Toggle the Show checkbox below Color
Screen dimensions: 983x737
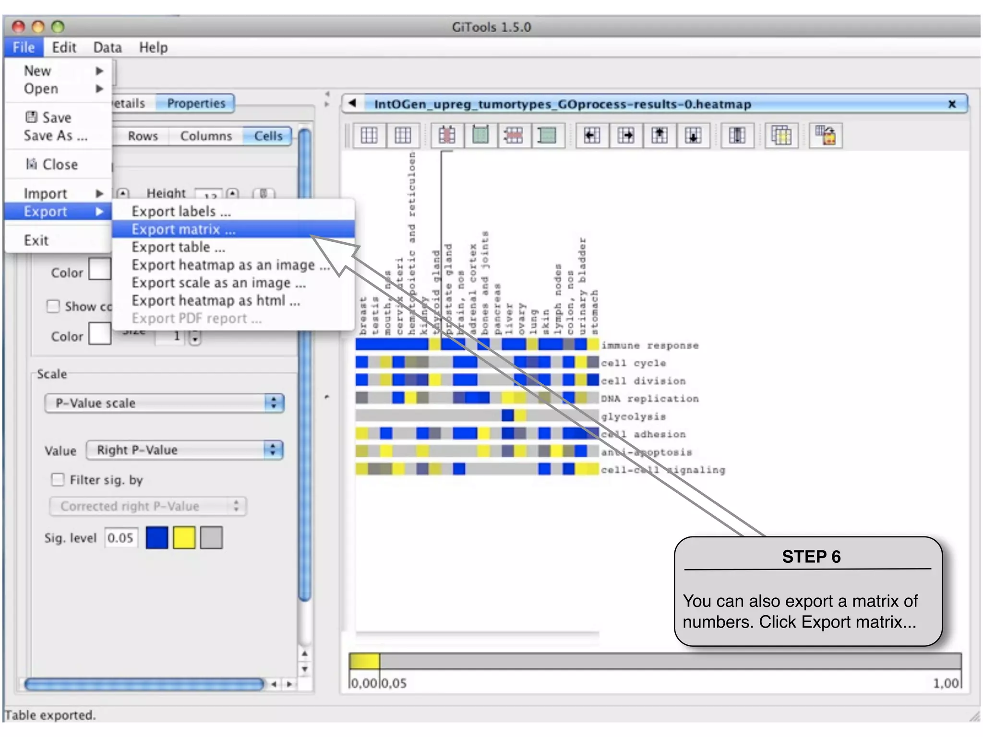click(53, 306)
